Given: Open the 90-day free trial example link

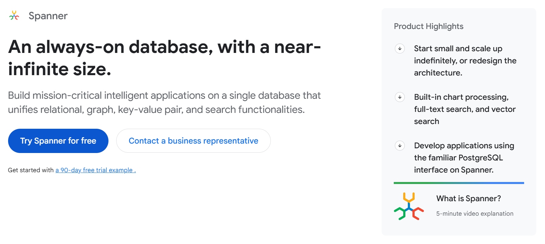Looking at the screenshot, I should [95, 170].
